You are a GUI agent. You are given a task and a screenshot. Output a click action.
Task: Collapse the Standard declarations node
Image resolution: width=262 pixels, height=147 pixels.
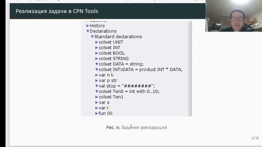(x=92, y=36)
